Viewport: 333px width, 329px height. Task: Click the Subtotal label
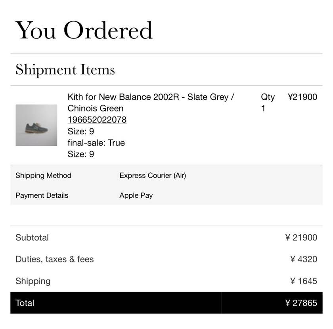click(32, 237)
